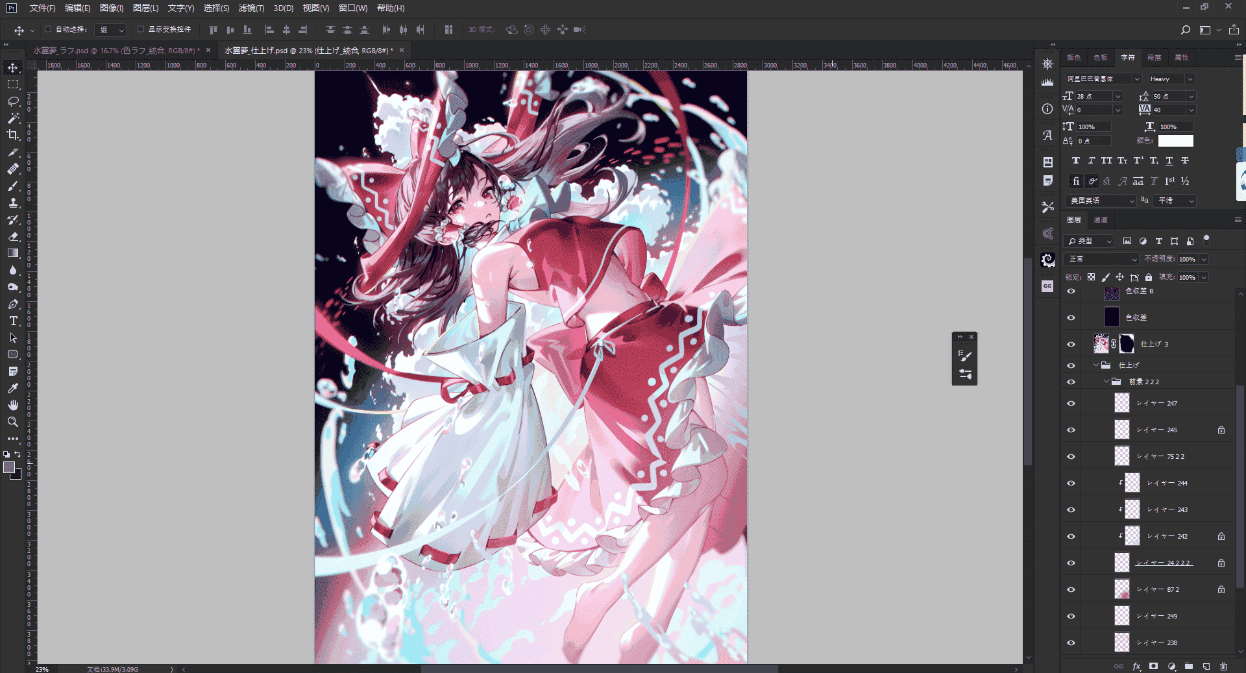Select the Magic Wand tool
Image resolution: width=1246 pixels, height=673 pixels.
click(x=13, y=118)
